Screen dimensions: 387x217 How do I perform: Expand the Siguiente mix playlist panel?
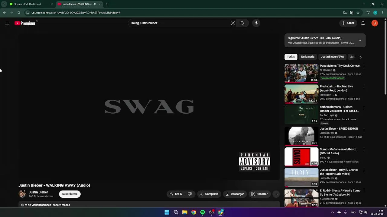[360, 40]
